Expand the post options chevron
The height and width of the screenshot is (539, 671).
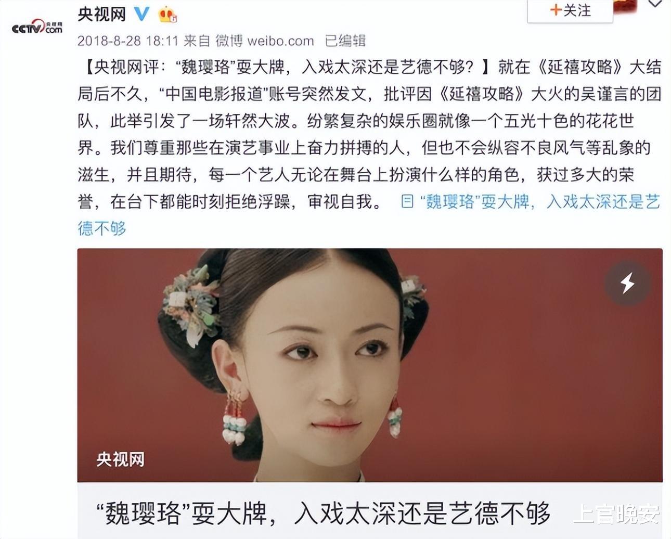click(x=655, y=4)
